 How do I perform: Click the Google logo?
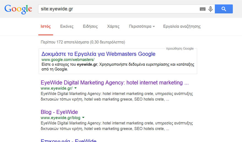(18, 9)
